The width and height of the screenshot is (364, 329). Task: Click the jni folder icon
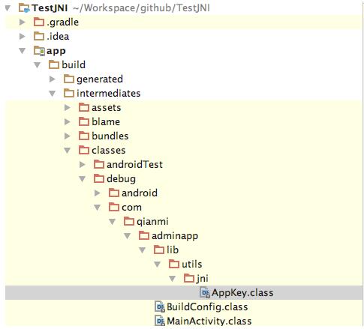(189, 278)
